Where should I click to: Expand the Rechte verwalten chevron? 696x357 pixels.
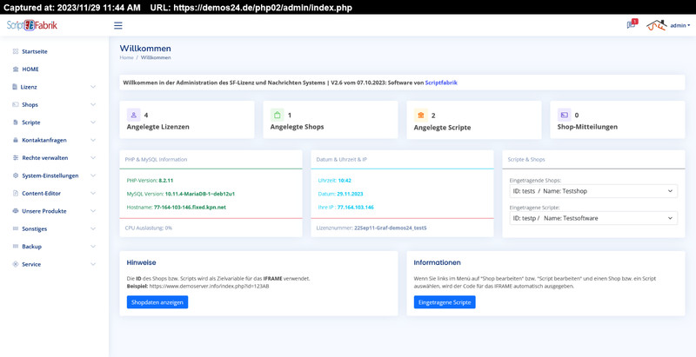(x=93, y=158)
